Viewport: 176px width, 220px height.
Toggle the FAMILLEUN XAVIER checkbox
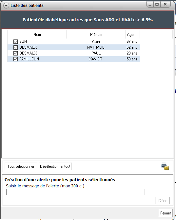point(15,59)
